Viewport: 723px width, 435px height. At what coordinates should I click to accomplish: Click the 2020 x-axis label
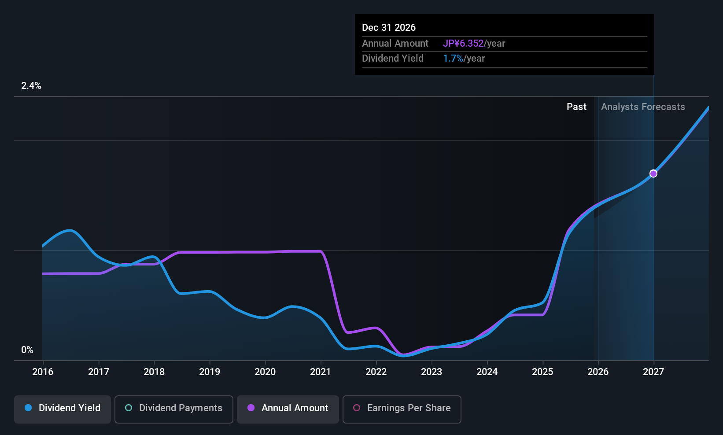265,372
